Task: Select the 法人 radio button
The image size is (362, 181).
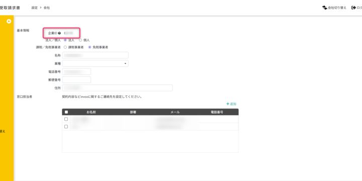Action: pyautogui.click(x=65, y=40)
